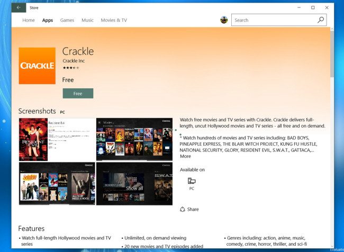Click Show all on S.W.A.T. thumbnail
Viewport: 344px width, 252px height.
pyautogui.click(x=134, y=187)
